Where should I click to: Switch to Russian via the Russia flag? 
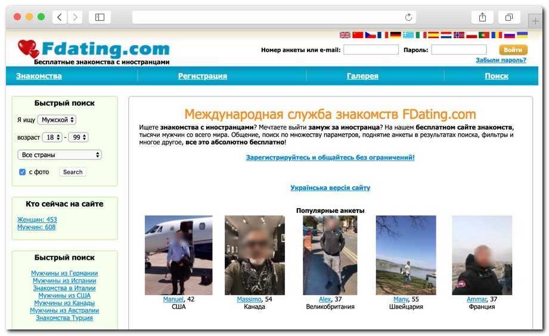click(x=510, y=35)
